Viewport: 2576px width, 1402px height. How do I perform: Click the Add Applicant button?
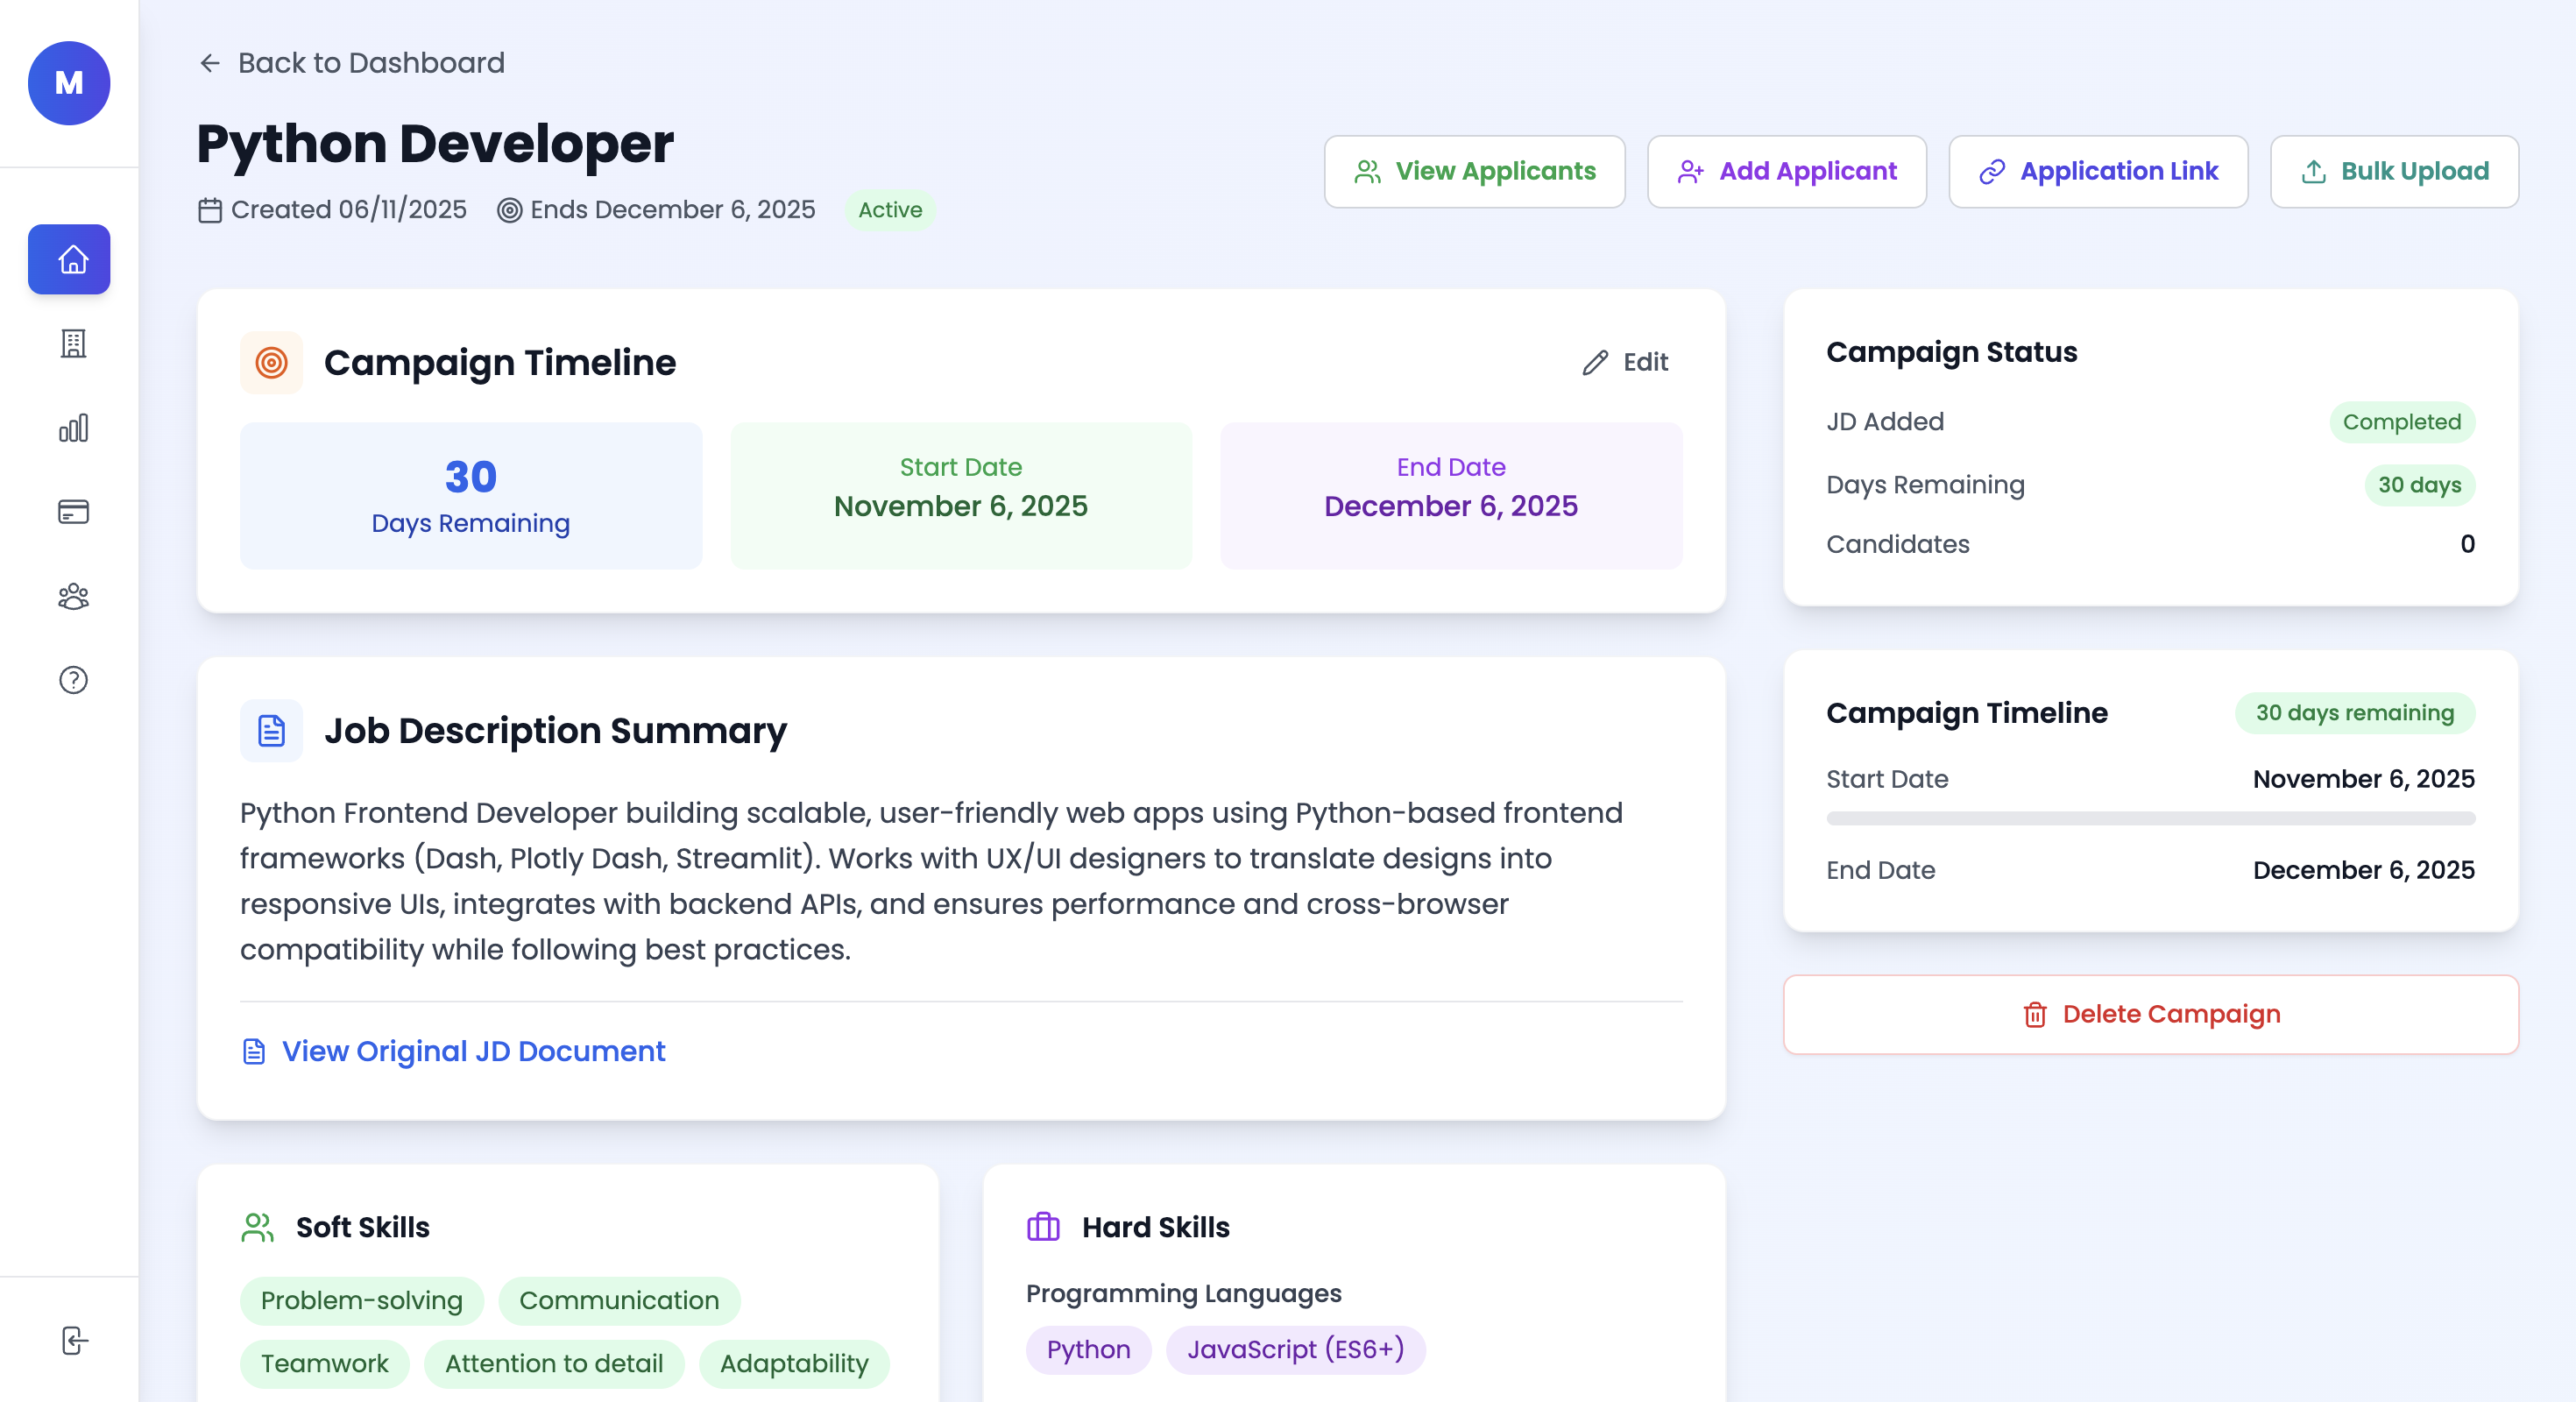click(1786, 172)
